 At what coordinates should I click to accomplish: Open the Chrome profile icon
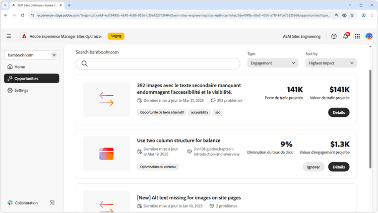coord(363,15)
